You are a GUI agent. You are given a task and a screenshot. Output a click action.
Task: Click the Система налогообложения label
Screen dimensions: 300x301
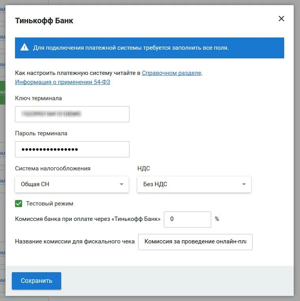pos(52,168)
